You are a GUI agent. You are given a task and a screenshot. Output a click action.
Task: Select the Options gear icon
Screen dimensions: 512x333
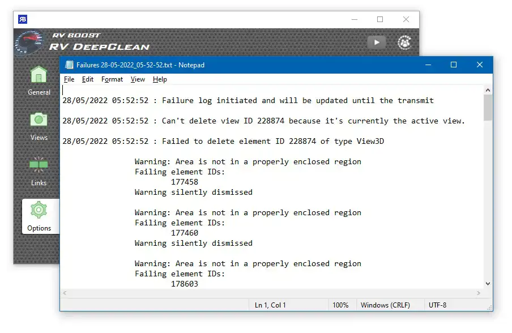click(x=39, y=210)
